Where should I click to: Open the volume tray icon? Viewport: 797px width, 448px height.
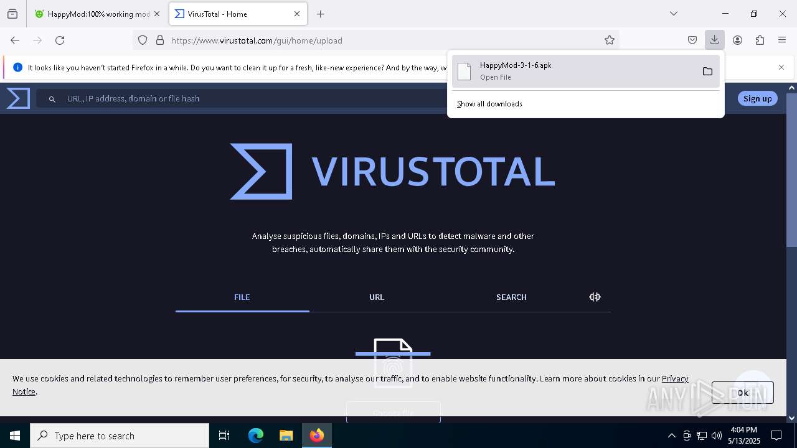[717, 436]
